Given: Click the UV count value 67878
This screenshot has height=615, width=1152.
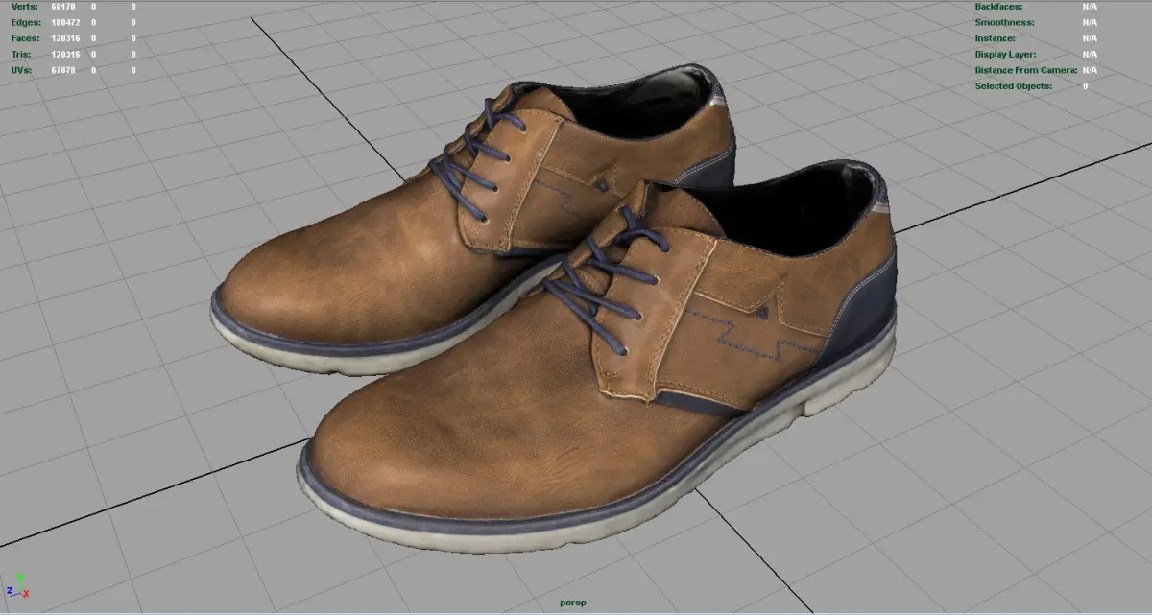Looking at the screenshot, I should 65,70.
